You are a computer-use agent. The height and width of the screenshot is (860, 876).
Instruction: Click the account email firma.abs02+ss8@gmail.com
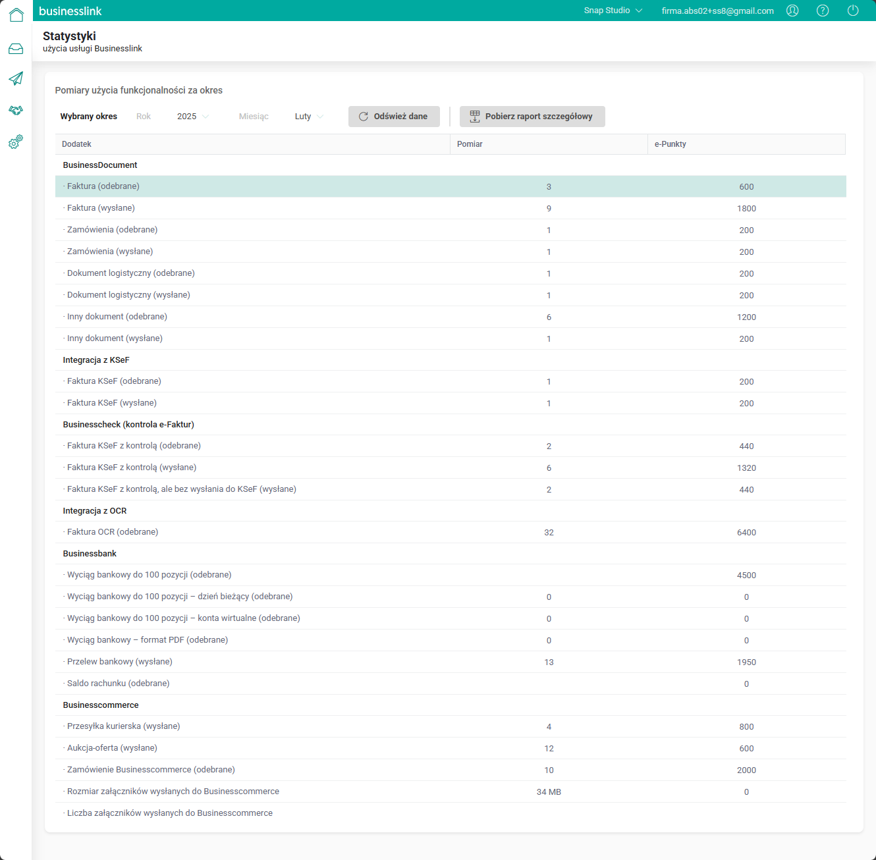(718, 11)
